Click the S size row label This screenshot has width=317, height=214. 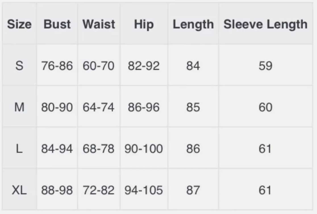(19, 66)
